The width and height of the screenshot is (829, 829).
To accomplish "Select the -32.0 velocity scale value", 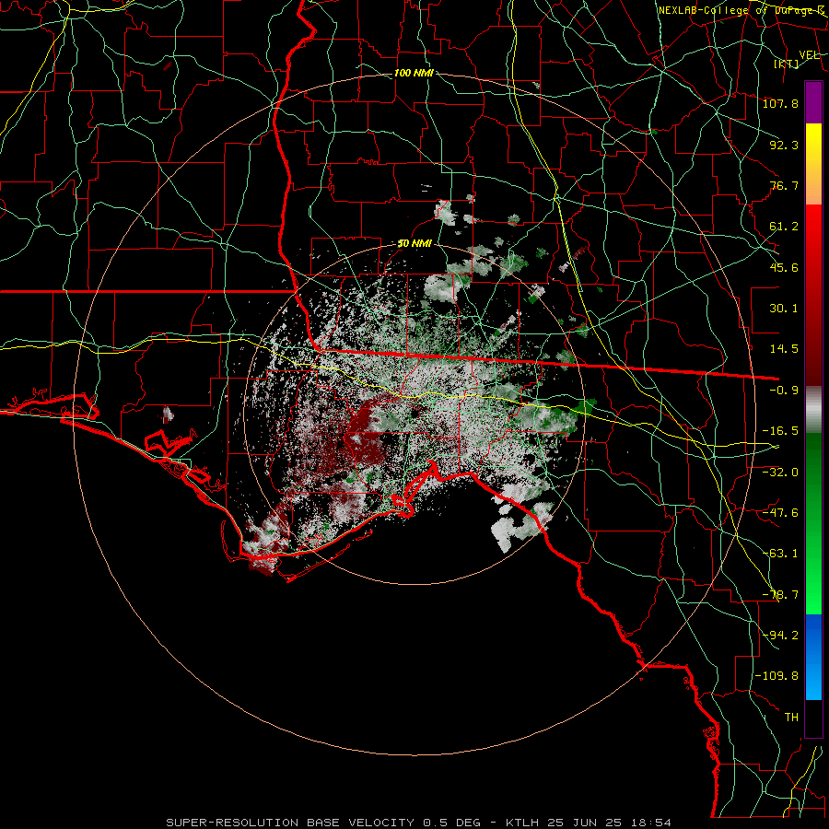I will click(780, 472).
